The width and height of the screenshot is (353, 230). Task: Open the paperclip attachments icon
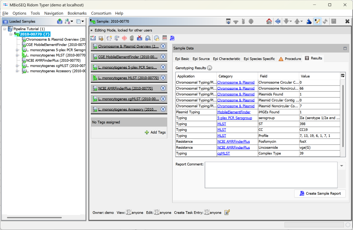point(133,38)
